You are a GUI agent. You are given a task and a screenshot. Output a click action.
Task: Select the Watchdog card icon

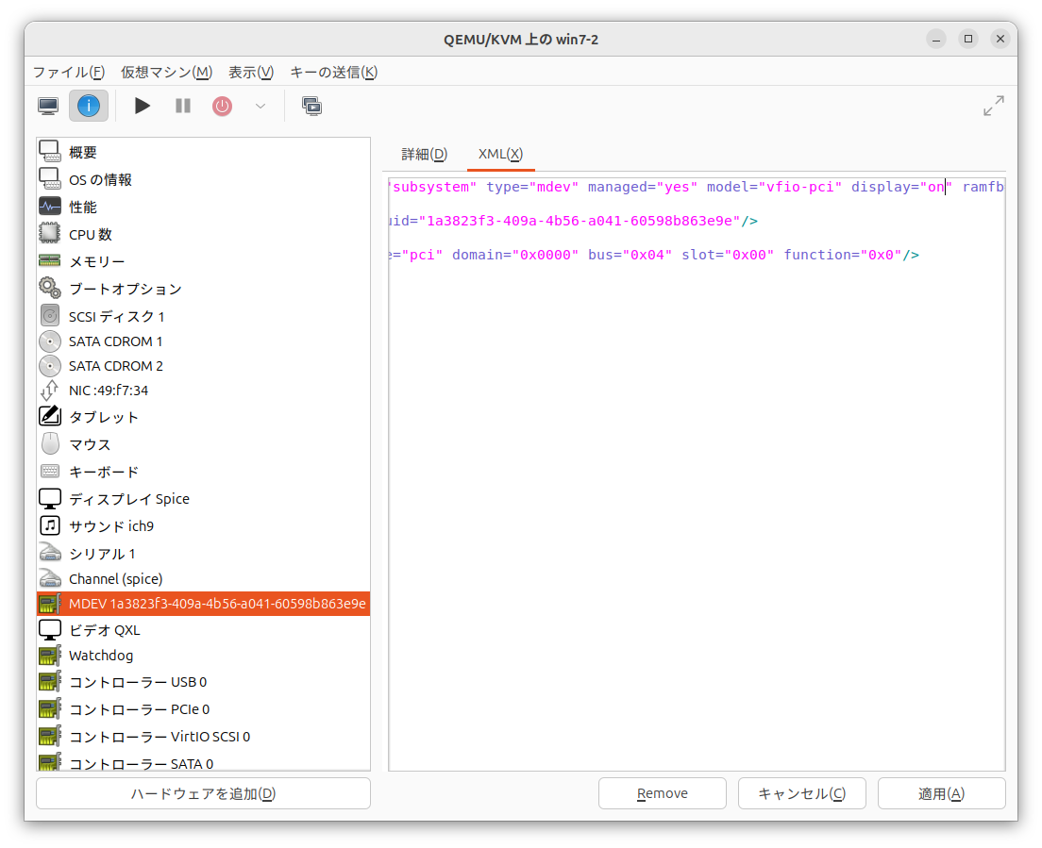(50, 656)
